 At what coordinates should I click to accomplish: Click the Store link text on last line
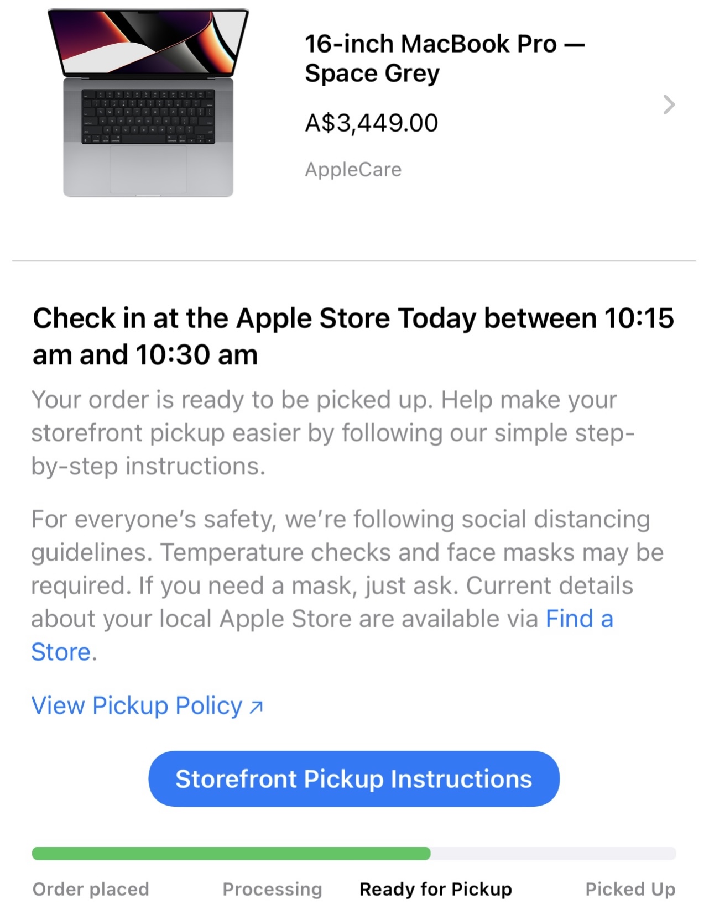pos(61,652)
